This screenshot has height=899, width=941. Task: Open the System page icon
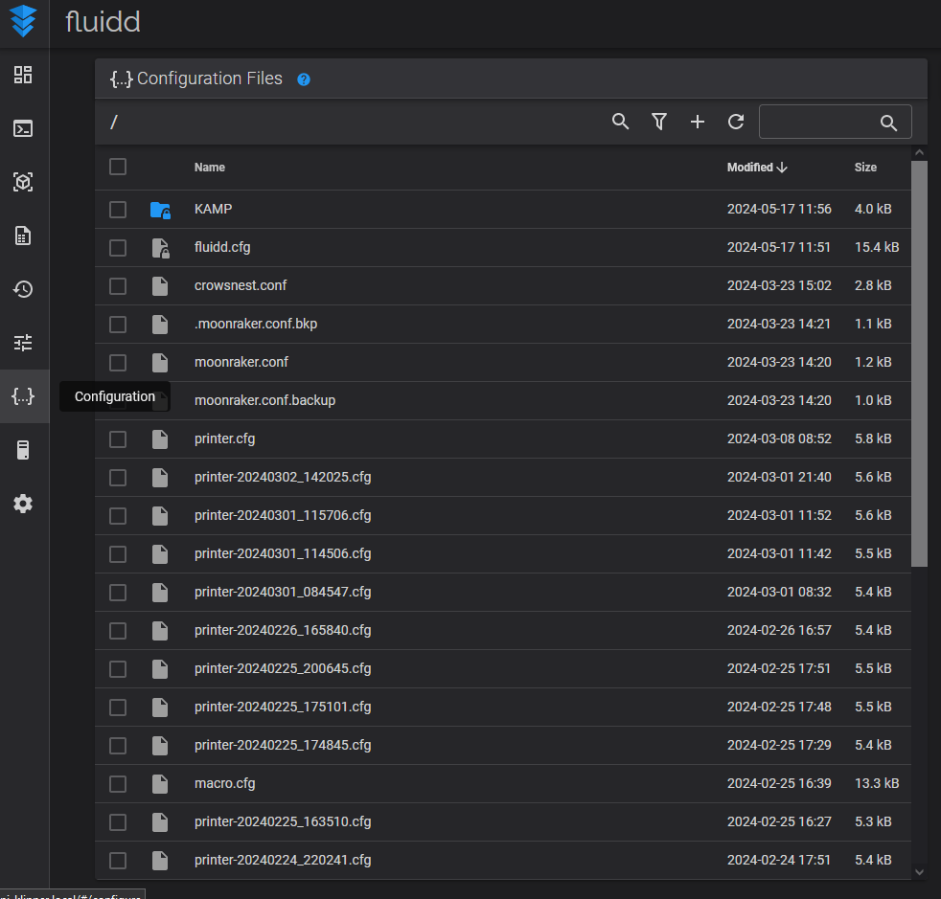coord(23,450)
